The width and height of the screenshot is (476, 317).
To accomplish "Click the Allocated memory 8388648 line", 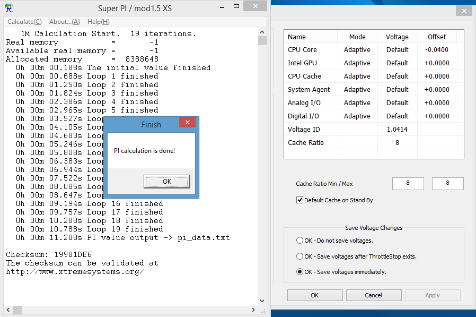I will [82, 59].
